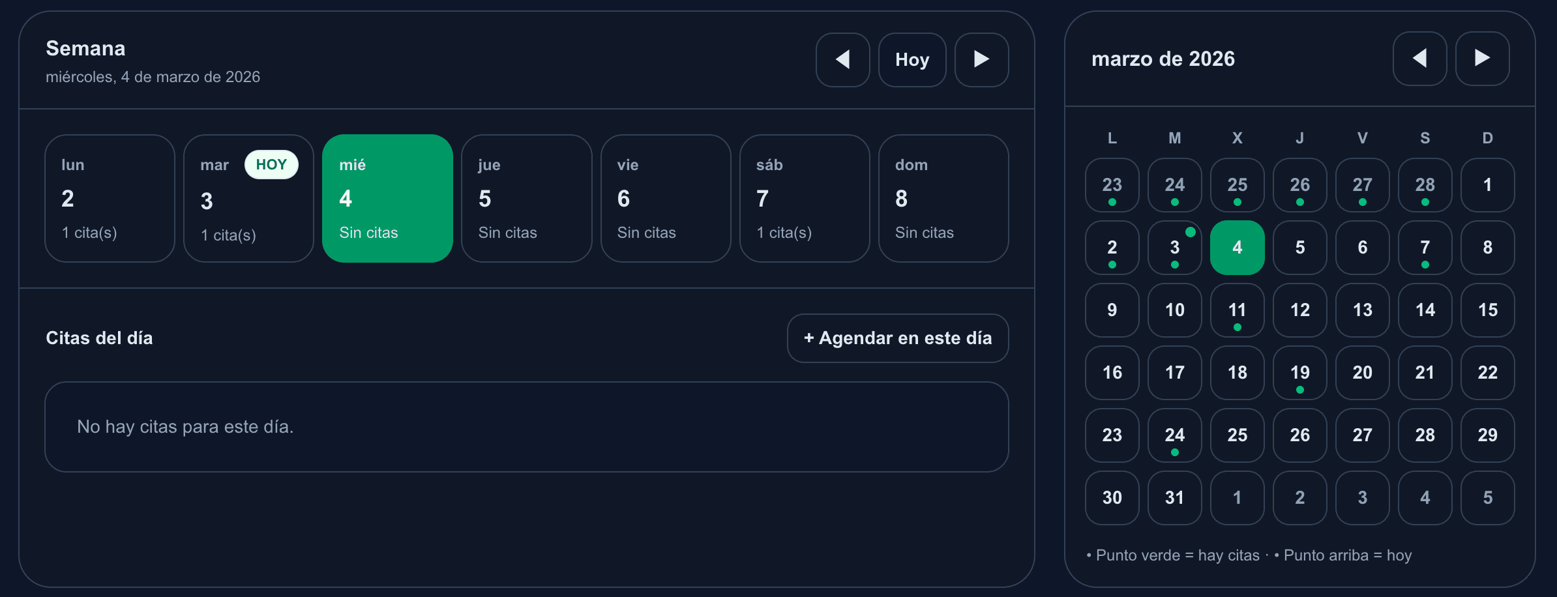Click the No hay citas message area
The width and height of the screenshot is (1557, 597).
pyautogui.click(x=525, y=426)
